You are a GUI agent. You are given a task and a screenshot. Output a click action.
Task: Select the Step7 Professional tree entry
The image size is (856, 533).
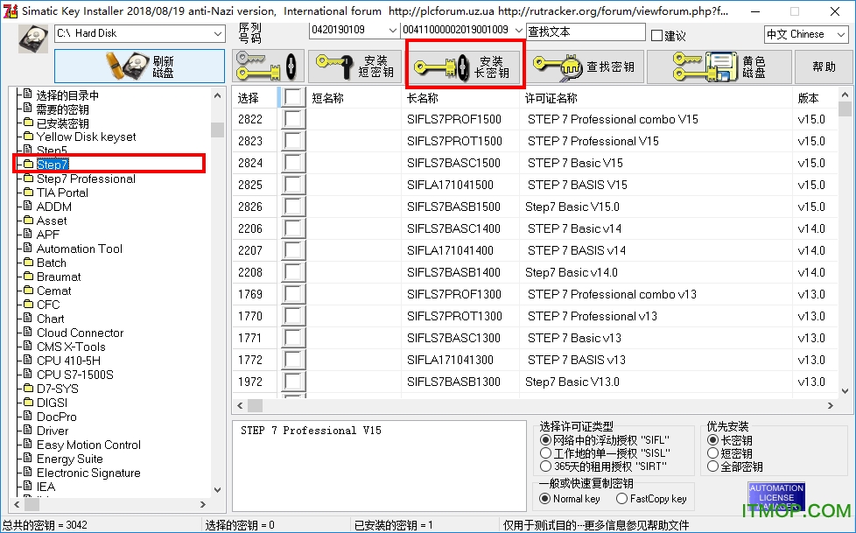point(88,178)
